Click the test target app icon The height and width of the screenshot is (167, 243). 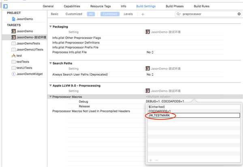[x=14, y=56]
